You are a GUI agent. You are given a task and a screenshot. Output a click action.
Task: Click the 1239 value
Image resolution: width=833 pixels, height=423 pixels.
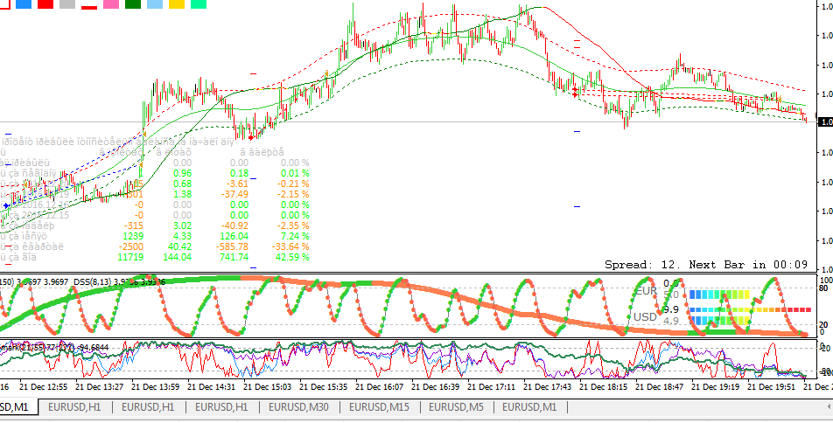133,236
